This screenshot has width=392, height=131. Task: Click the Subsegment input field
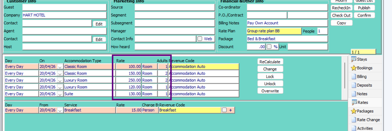tap(175, 23)
